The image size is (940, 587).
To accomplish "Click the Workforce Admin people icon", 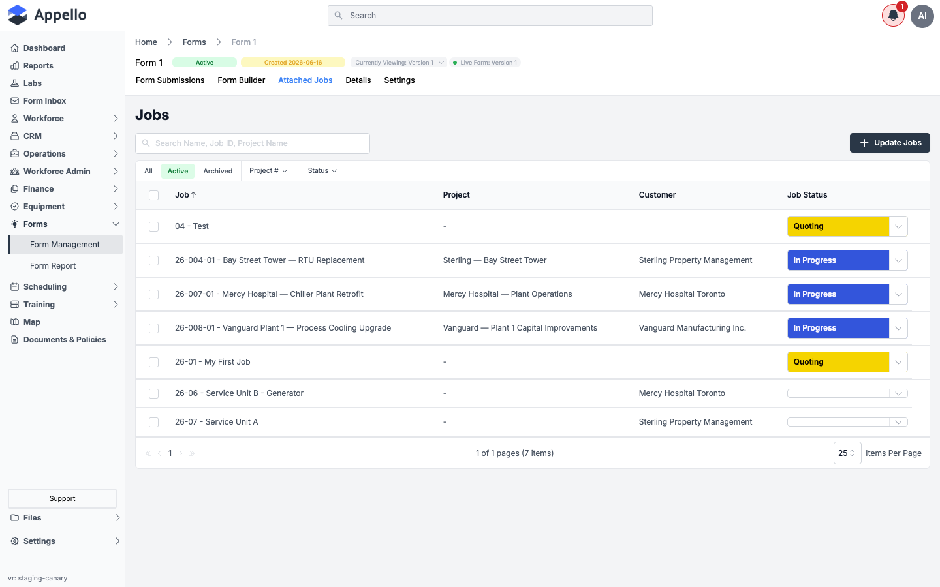I will click(14, 172).
